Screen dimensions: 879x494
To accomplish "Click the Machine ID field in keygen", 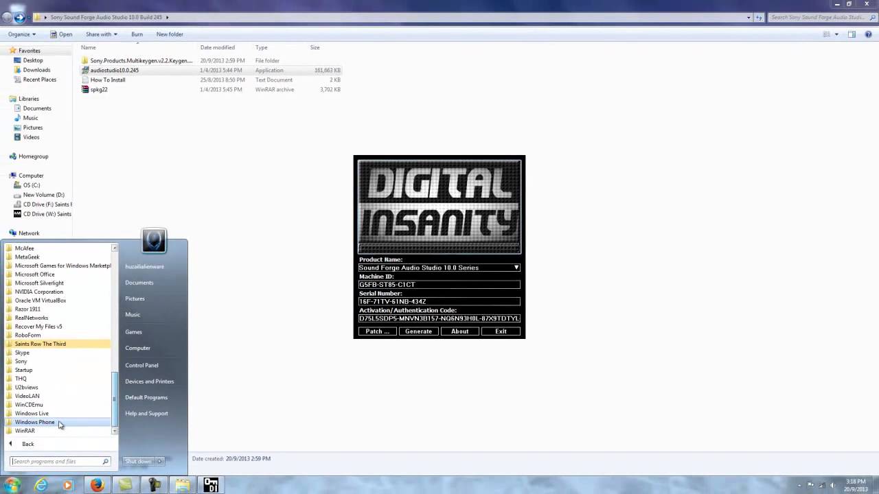I will coord(439,285).
